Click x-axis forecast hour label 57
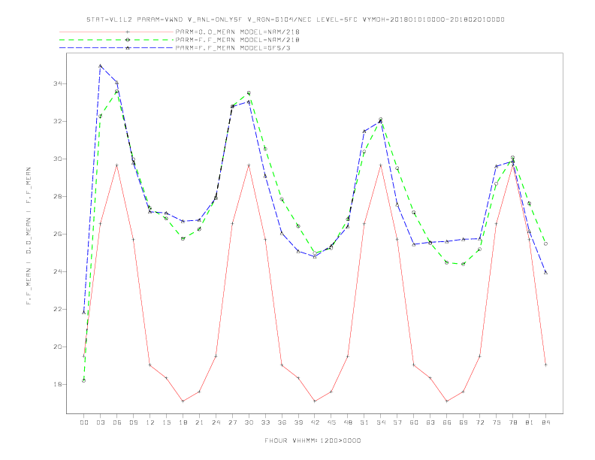Viewport: 595px width, 460px height. tap(397, 422)
